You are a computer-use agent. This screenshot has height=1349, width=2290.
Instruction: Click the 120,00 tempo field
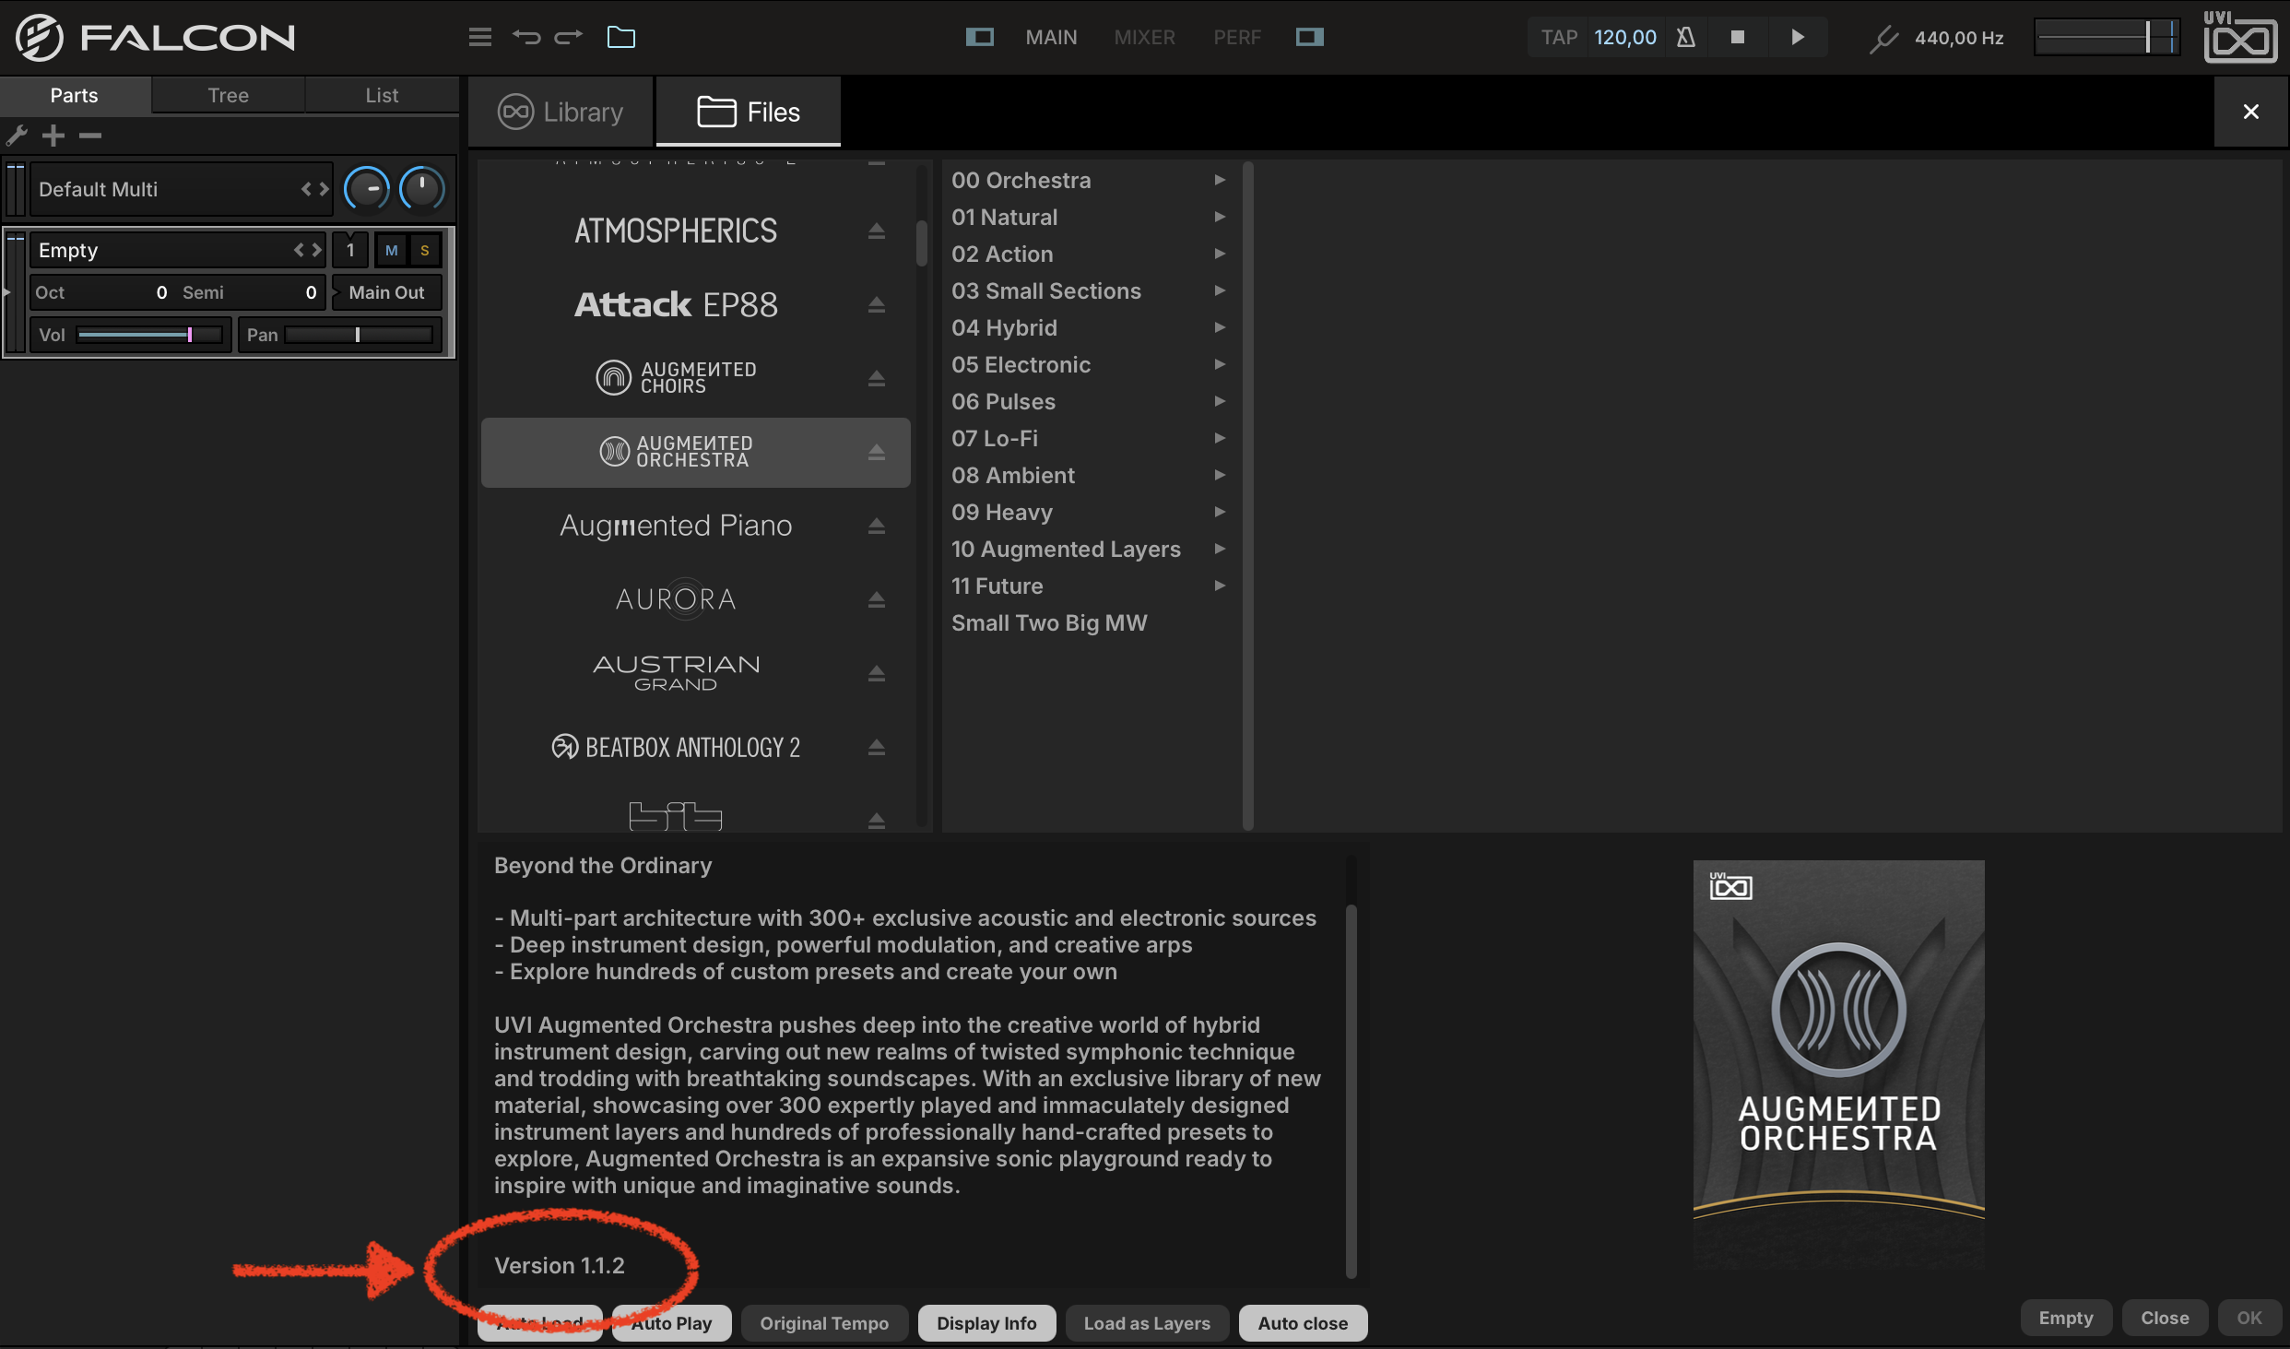point(1625,37)
